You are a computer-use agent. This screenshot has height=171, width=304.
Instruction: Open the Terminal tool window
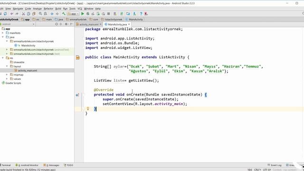click(5, 165)
